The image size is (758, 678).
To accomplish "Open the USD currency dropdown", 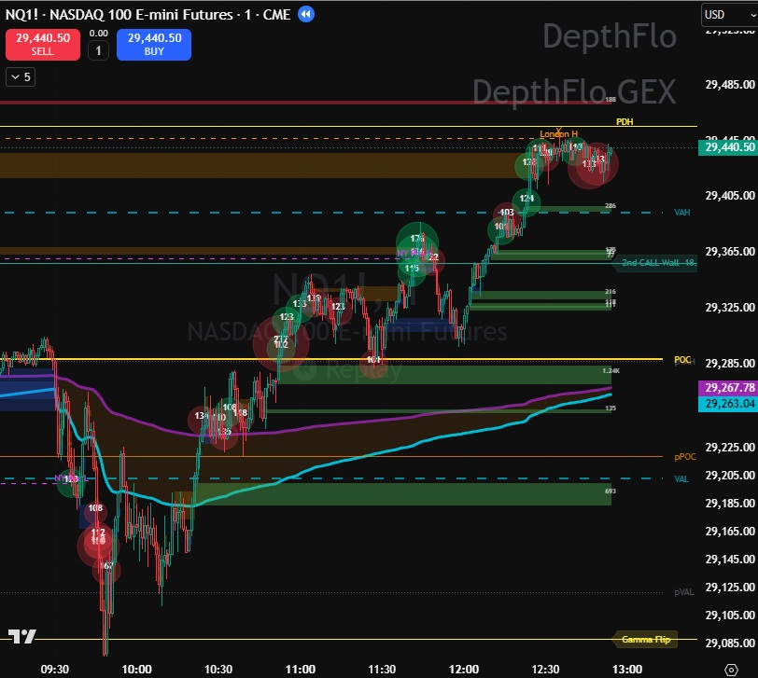I will [x=730, y=15].
